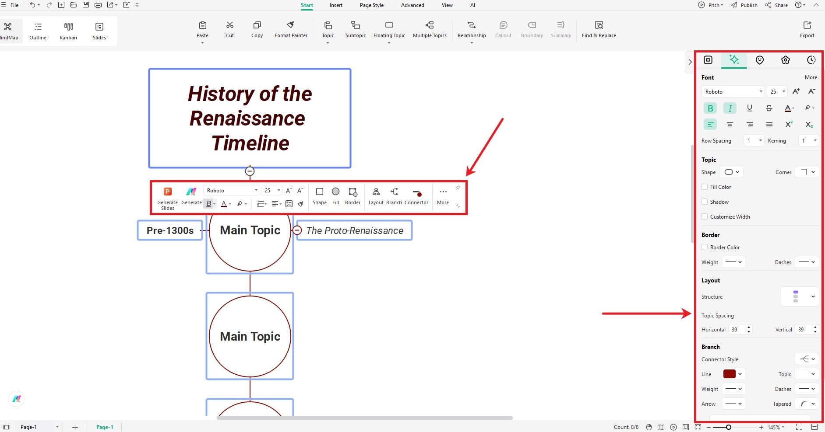
Task: Click More in Font section
Action: 811,77
